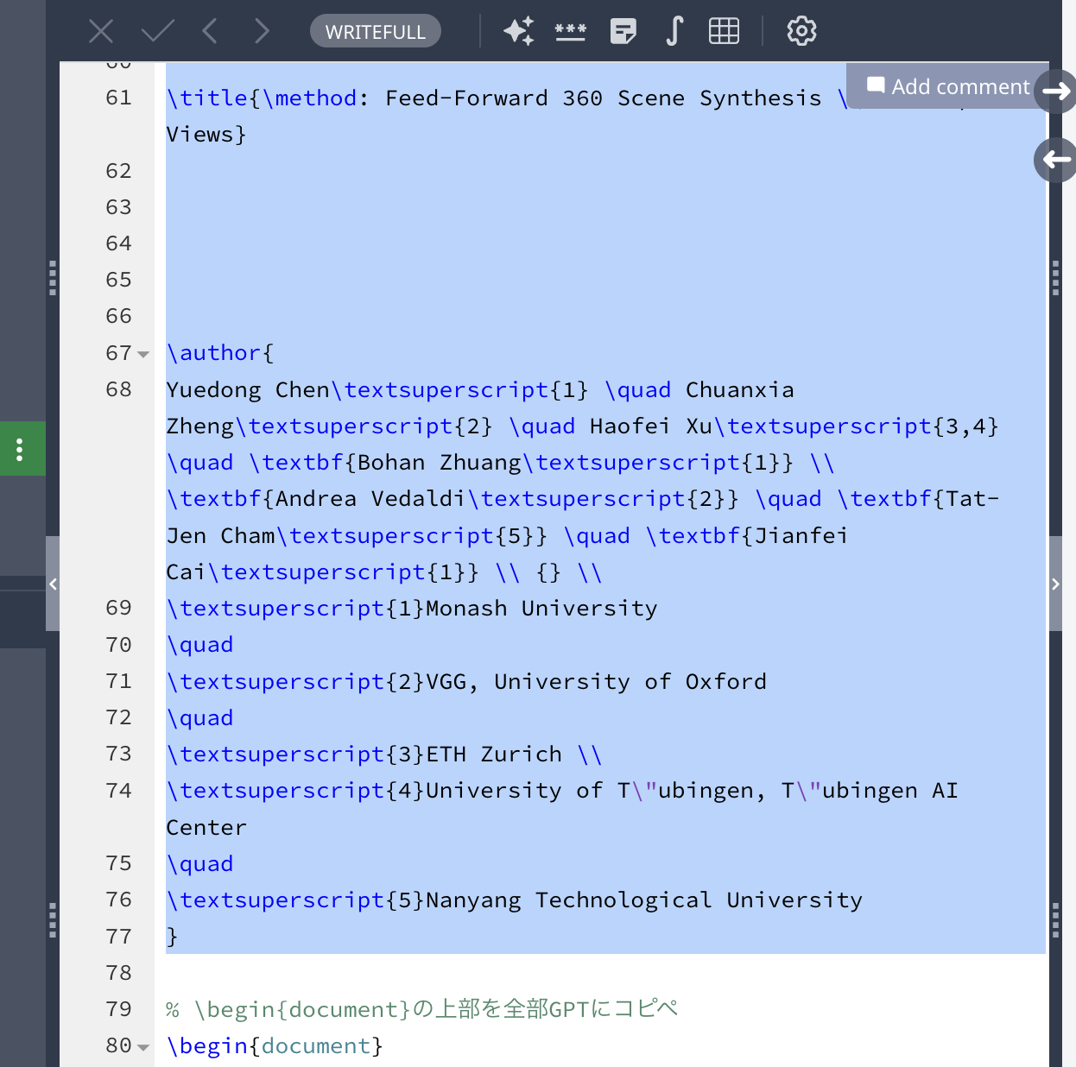Click Monash University on line 69
This screenshot has height=1067, width=1076.
pos(541,608)
